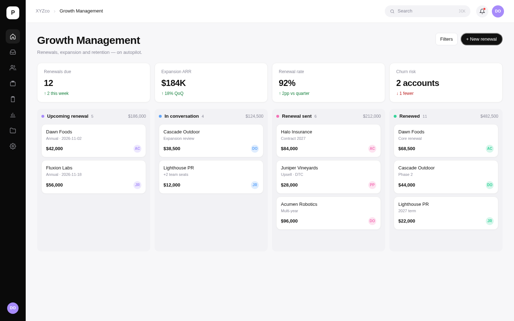Click the $44,000 amount on Cascade Outdoor

(x=407, y=185)
